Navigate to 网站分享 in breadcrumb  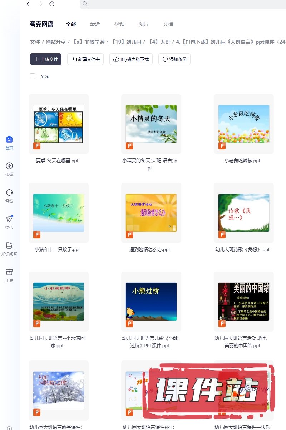pyautogui.click(x=56, y=42)
